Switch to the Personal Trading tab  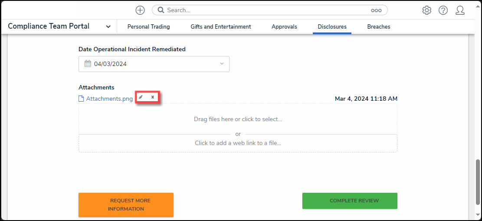(148, 26)
